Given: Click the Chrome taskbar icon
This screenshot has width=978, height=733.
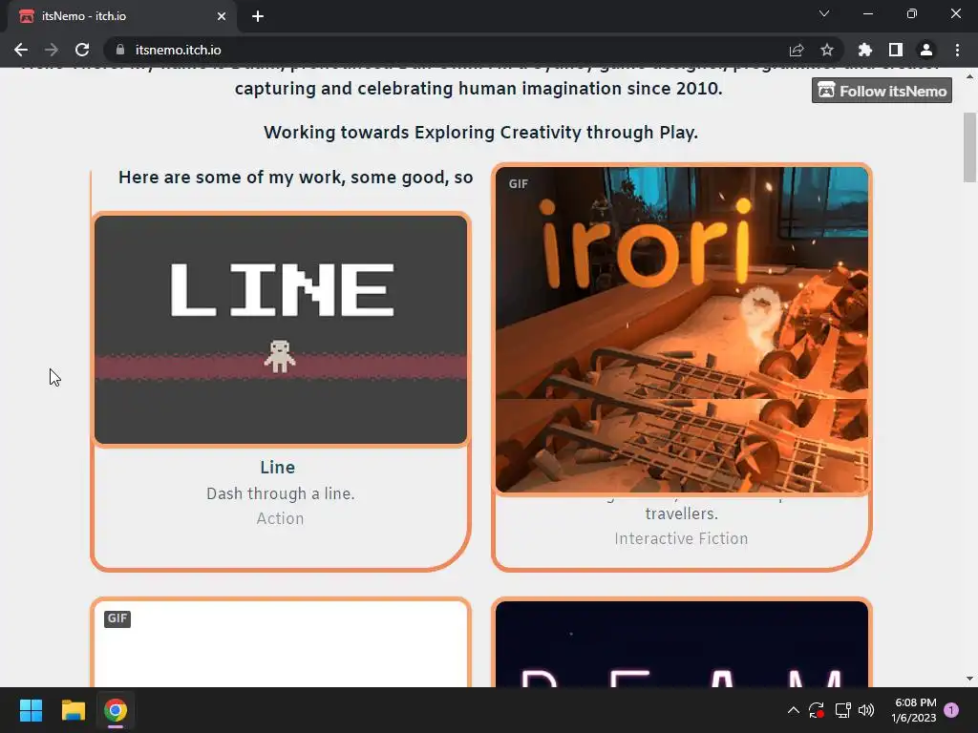Looking at the screenshot, I should tap(116, 710).
